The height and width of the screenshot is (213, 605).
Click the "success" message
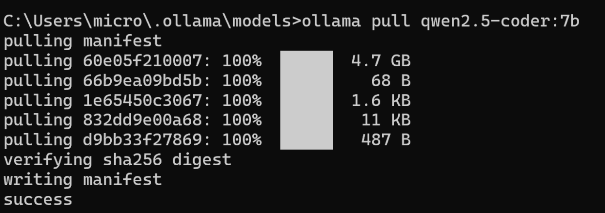click(38, 199)
